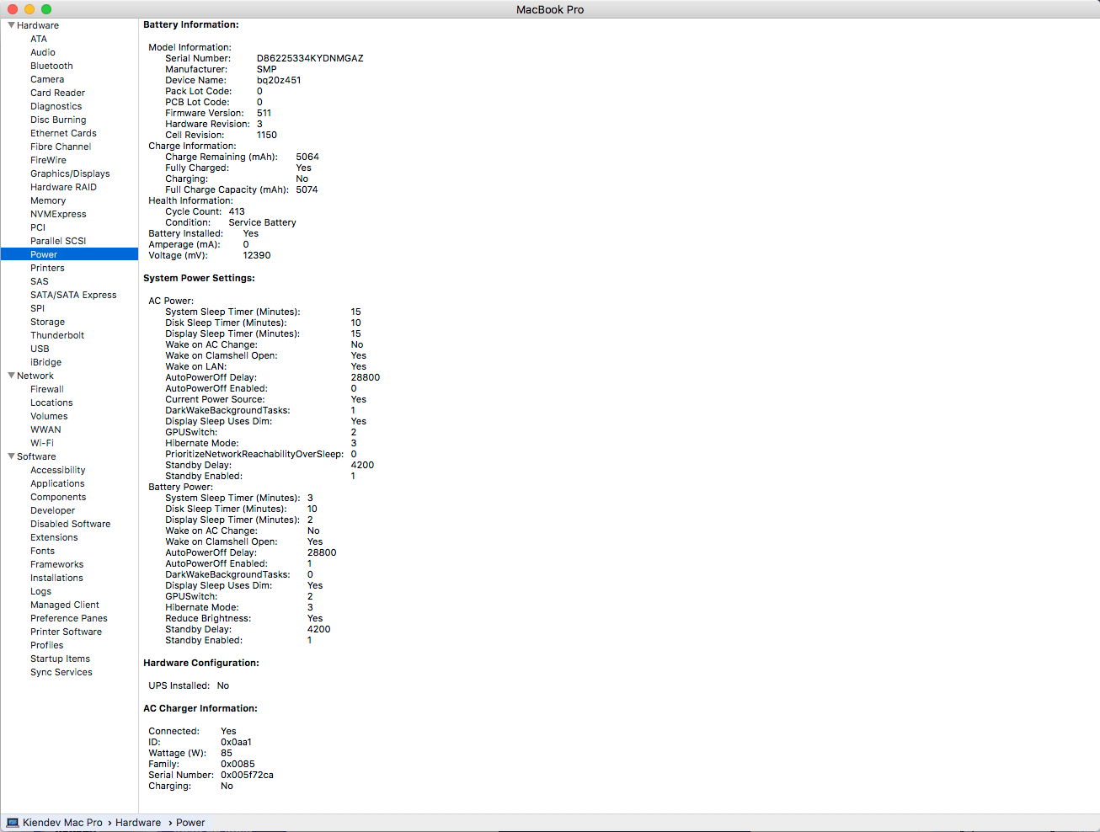Select Memory in the sidebar
This screenshot has height=832, width=1100.
coord(48,200)
